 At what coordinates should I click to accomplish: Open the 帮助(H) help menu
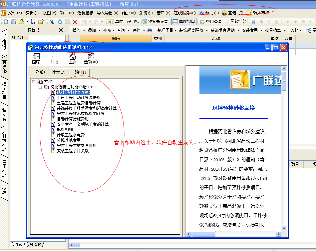(209, 13)
